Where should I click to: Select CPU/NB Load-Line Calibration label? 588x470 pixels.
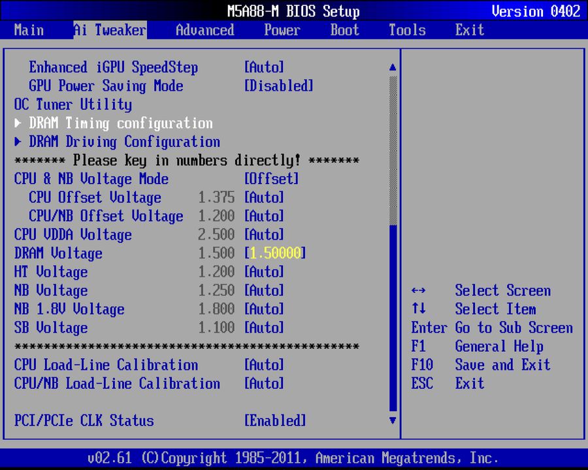(x=117, y=383)
